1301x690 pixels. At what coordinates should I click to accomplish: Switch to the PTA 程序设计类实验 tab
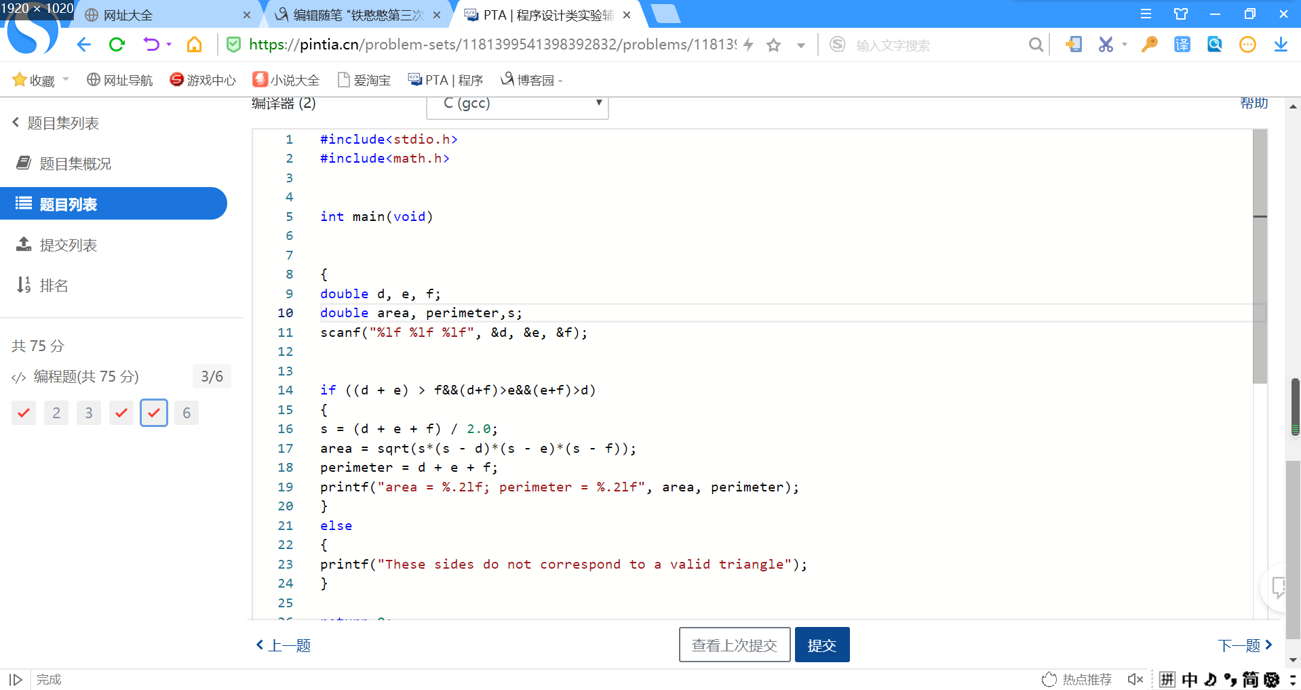point(548,15)
